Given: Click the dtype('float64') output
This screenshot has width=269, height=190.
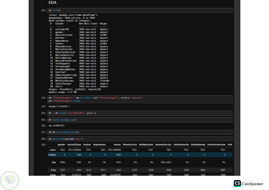Looking at the screenshot, I should pos(59,106).
